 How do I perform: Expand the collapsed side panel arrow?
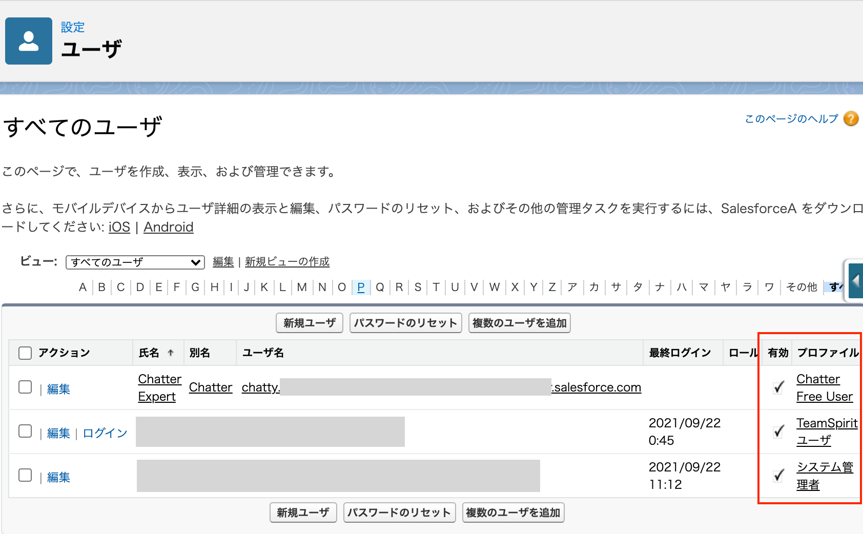[855, 280]
